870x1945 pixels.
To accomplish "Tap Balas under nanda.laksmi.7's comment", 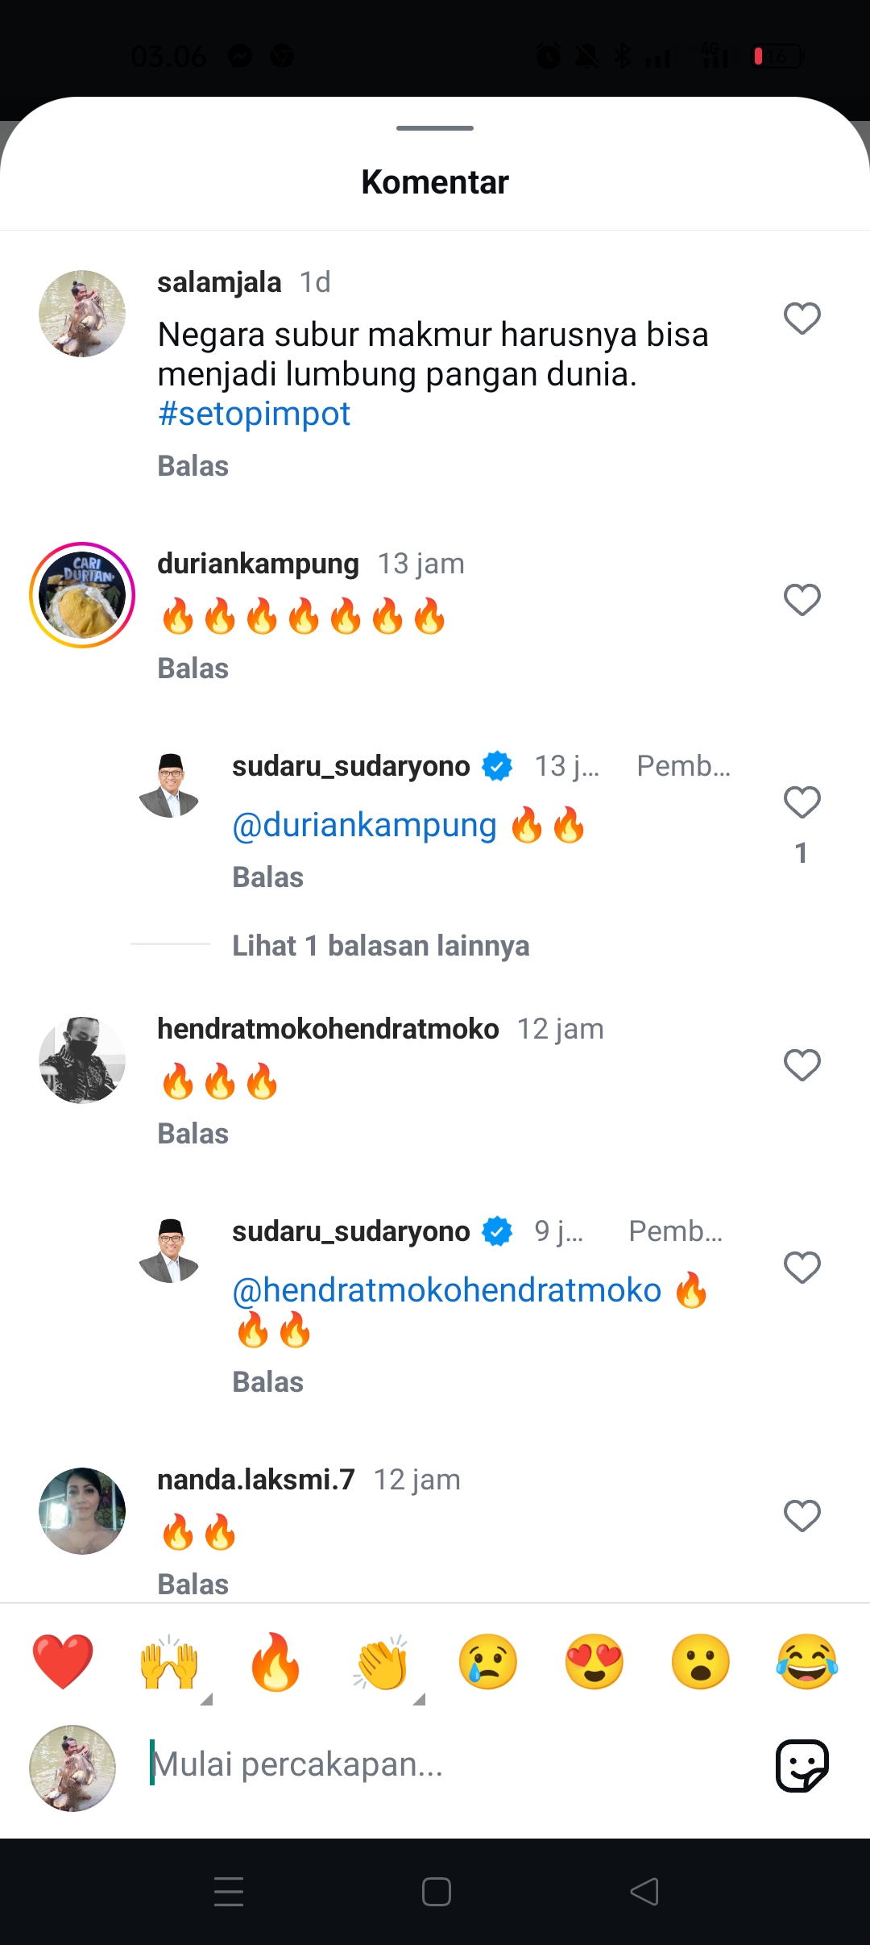I will pos(193,1584).
